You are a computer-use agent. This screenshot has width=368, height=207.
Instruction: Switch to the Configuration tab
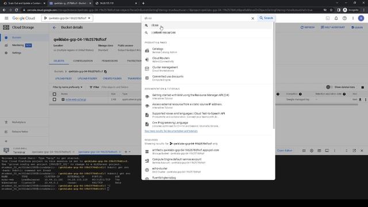click(83, 61)
